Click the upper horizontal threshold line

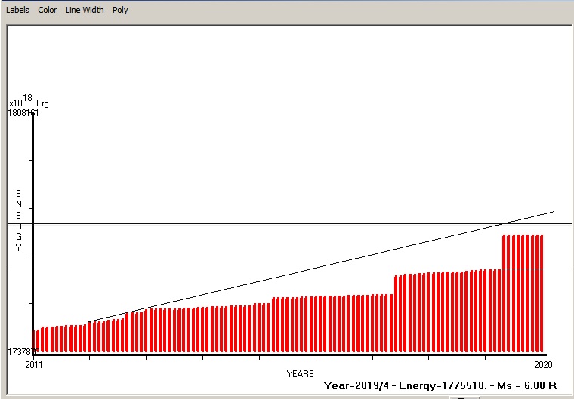(227, 223)
